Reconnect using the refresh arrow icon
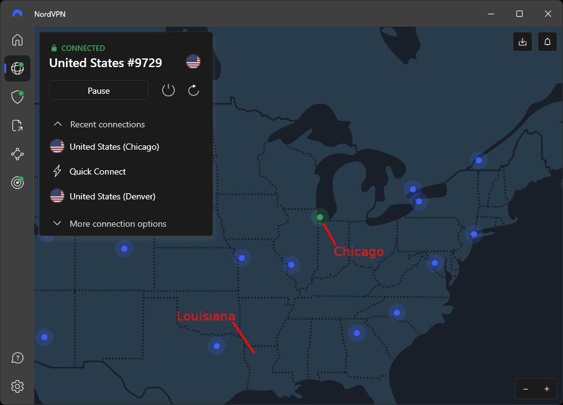Viewport: 563px width, 405px height. tap(193, 90)
